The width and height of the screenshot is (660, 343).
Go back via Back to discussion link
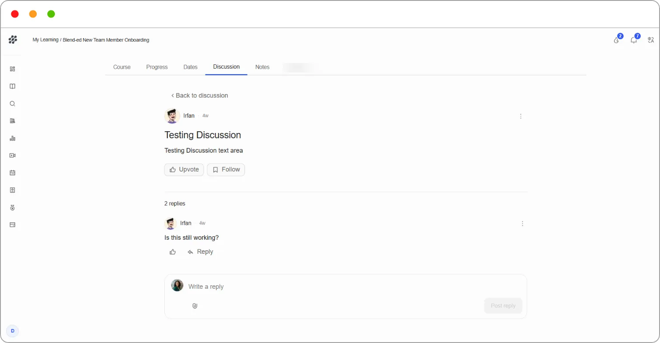[199, 95]
